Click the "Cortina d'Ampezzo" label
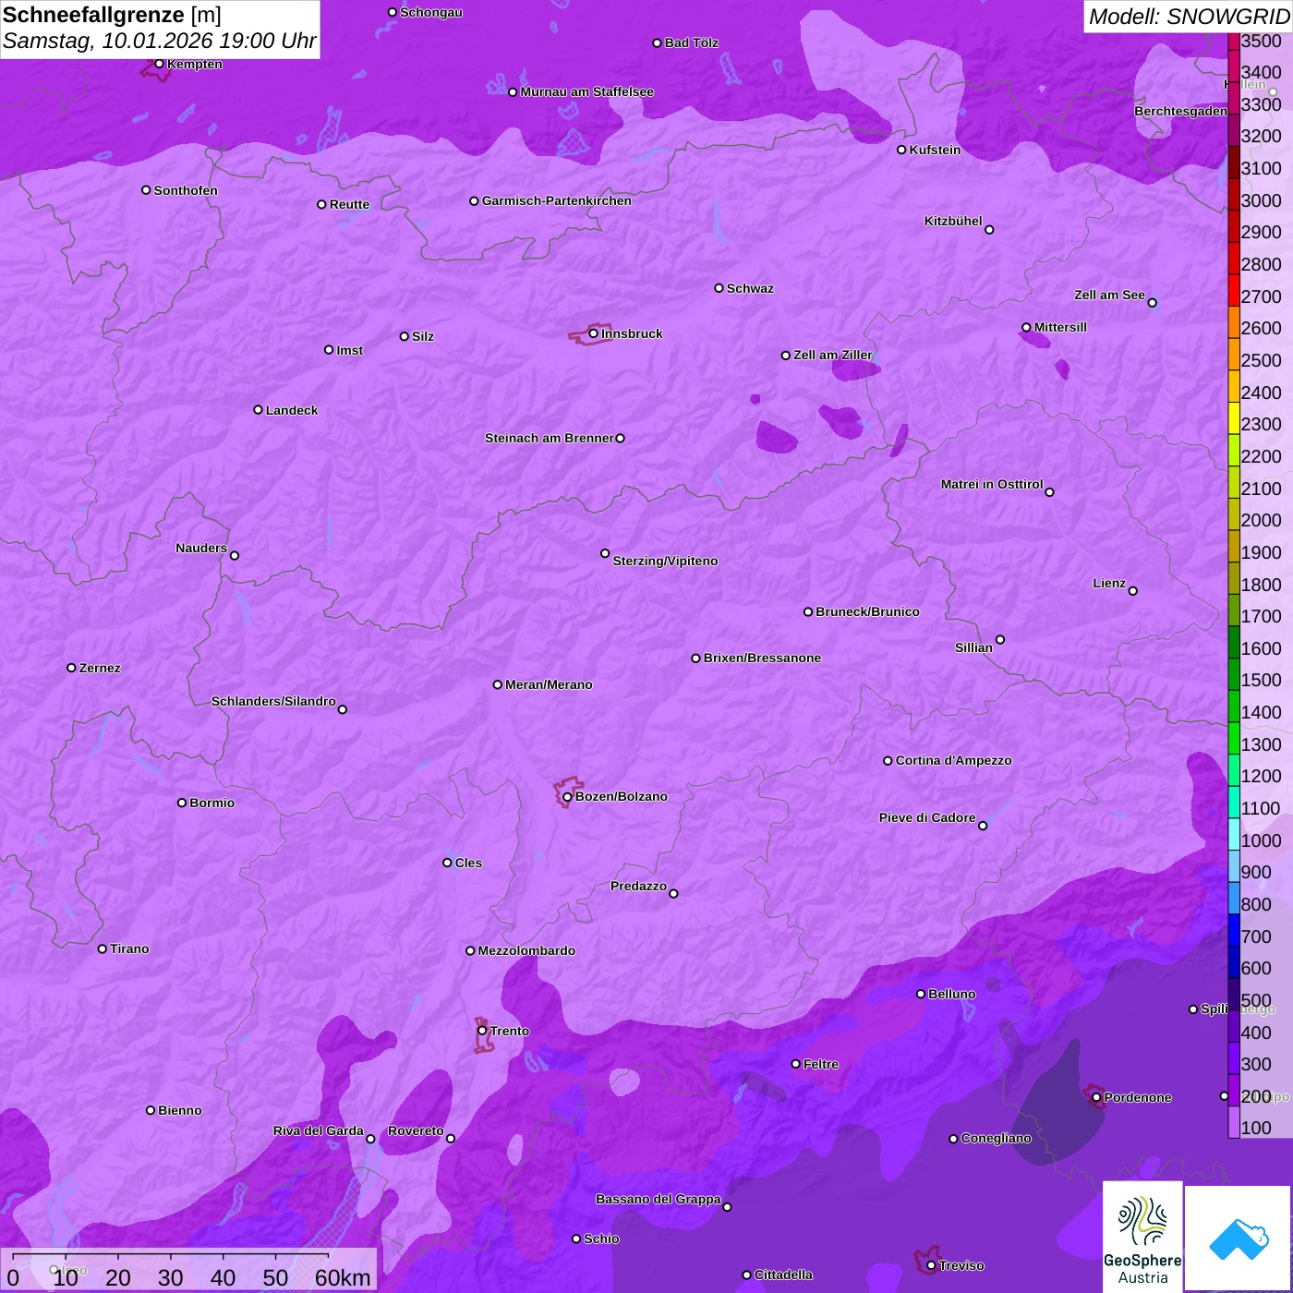The width and height of the screenshot is (1293, 1293). point(954,760)
